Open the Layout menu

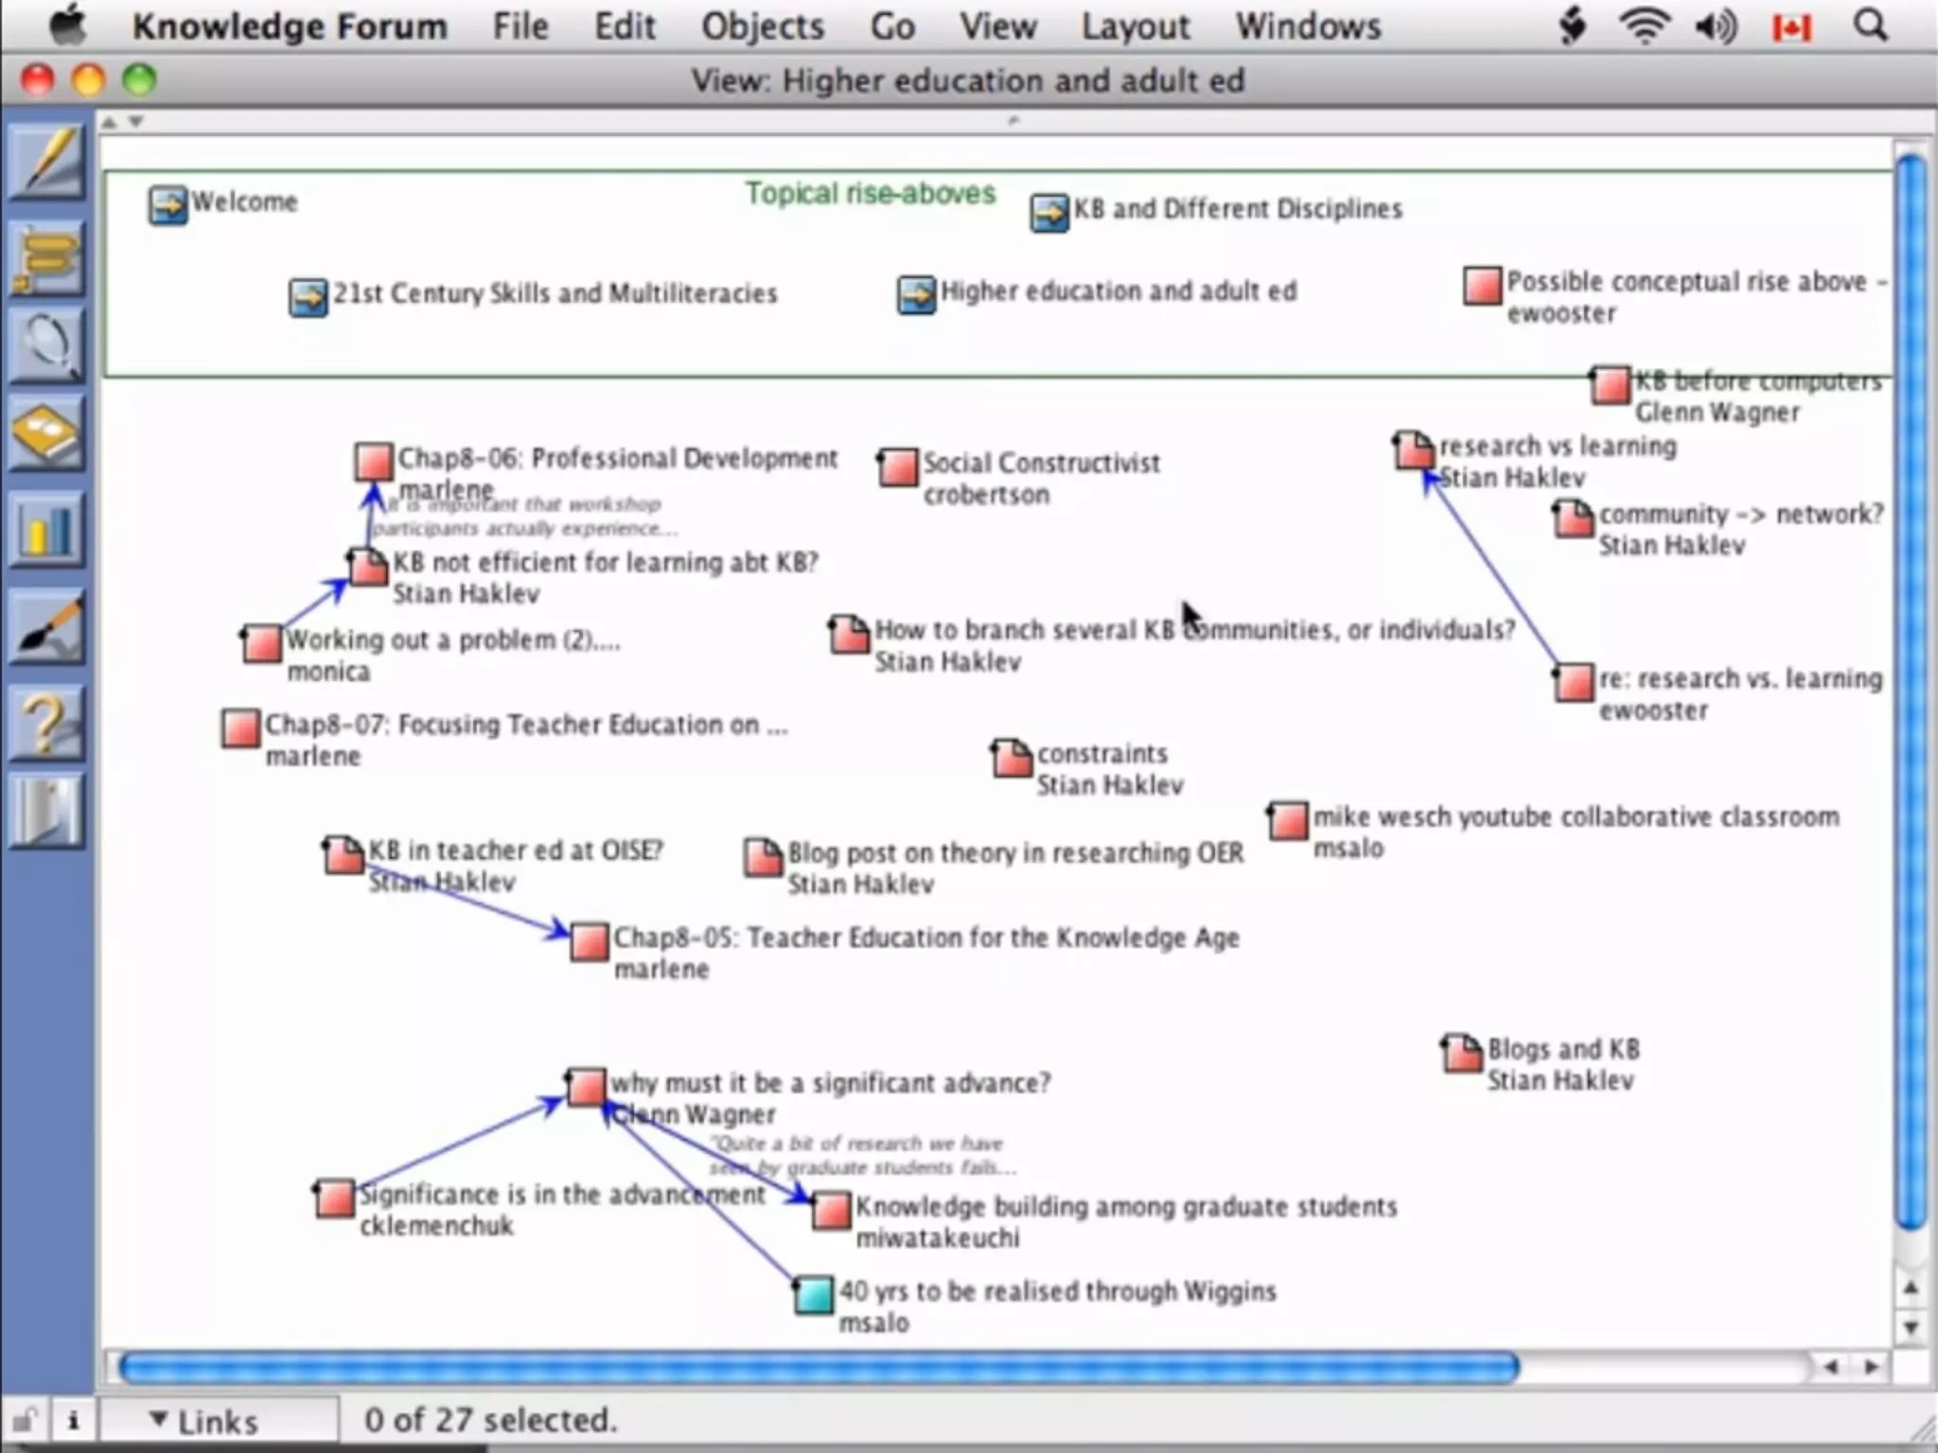click(x=1135, y=26)
